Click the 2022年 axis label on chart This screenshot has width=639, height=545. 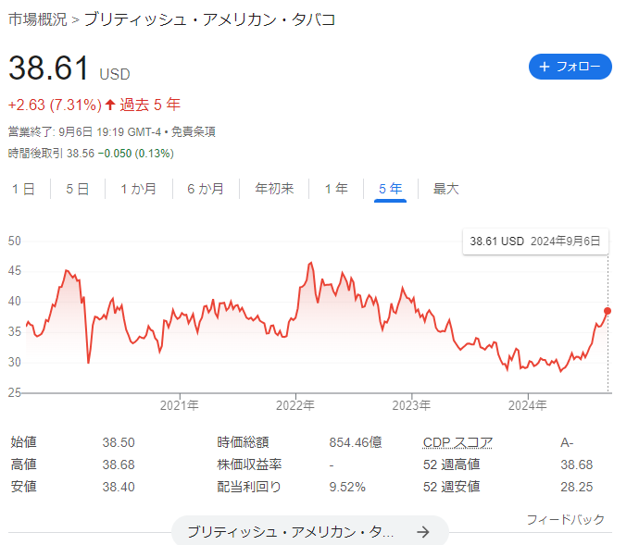[x=295, y=405]
